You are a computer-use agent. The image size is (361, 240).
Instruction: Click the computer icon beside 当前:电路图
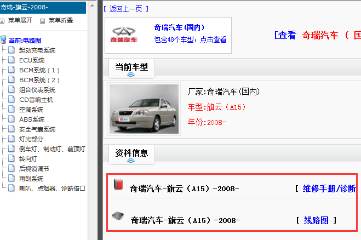click(x=3, y=39)
